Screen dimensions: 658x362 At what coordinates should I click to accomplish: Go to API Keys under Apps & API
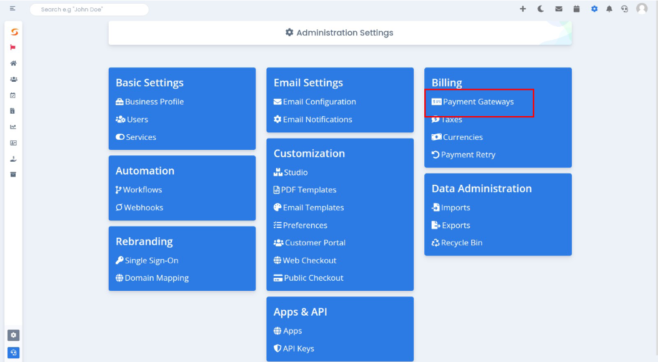pos(294,349)
